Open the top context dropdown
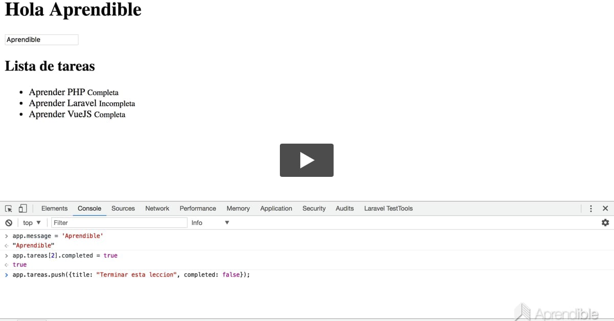The image size is (614, 321). [32, 223]
